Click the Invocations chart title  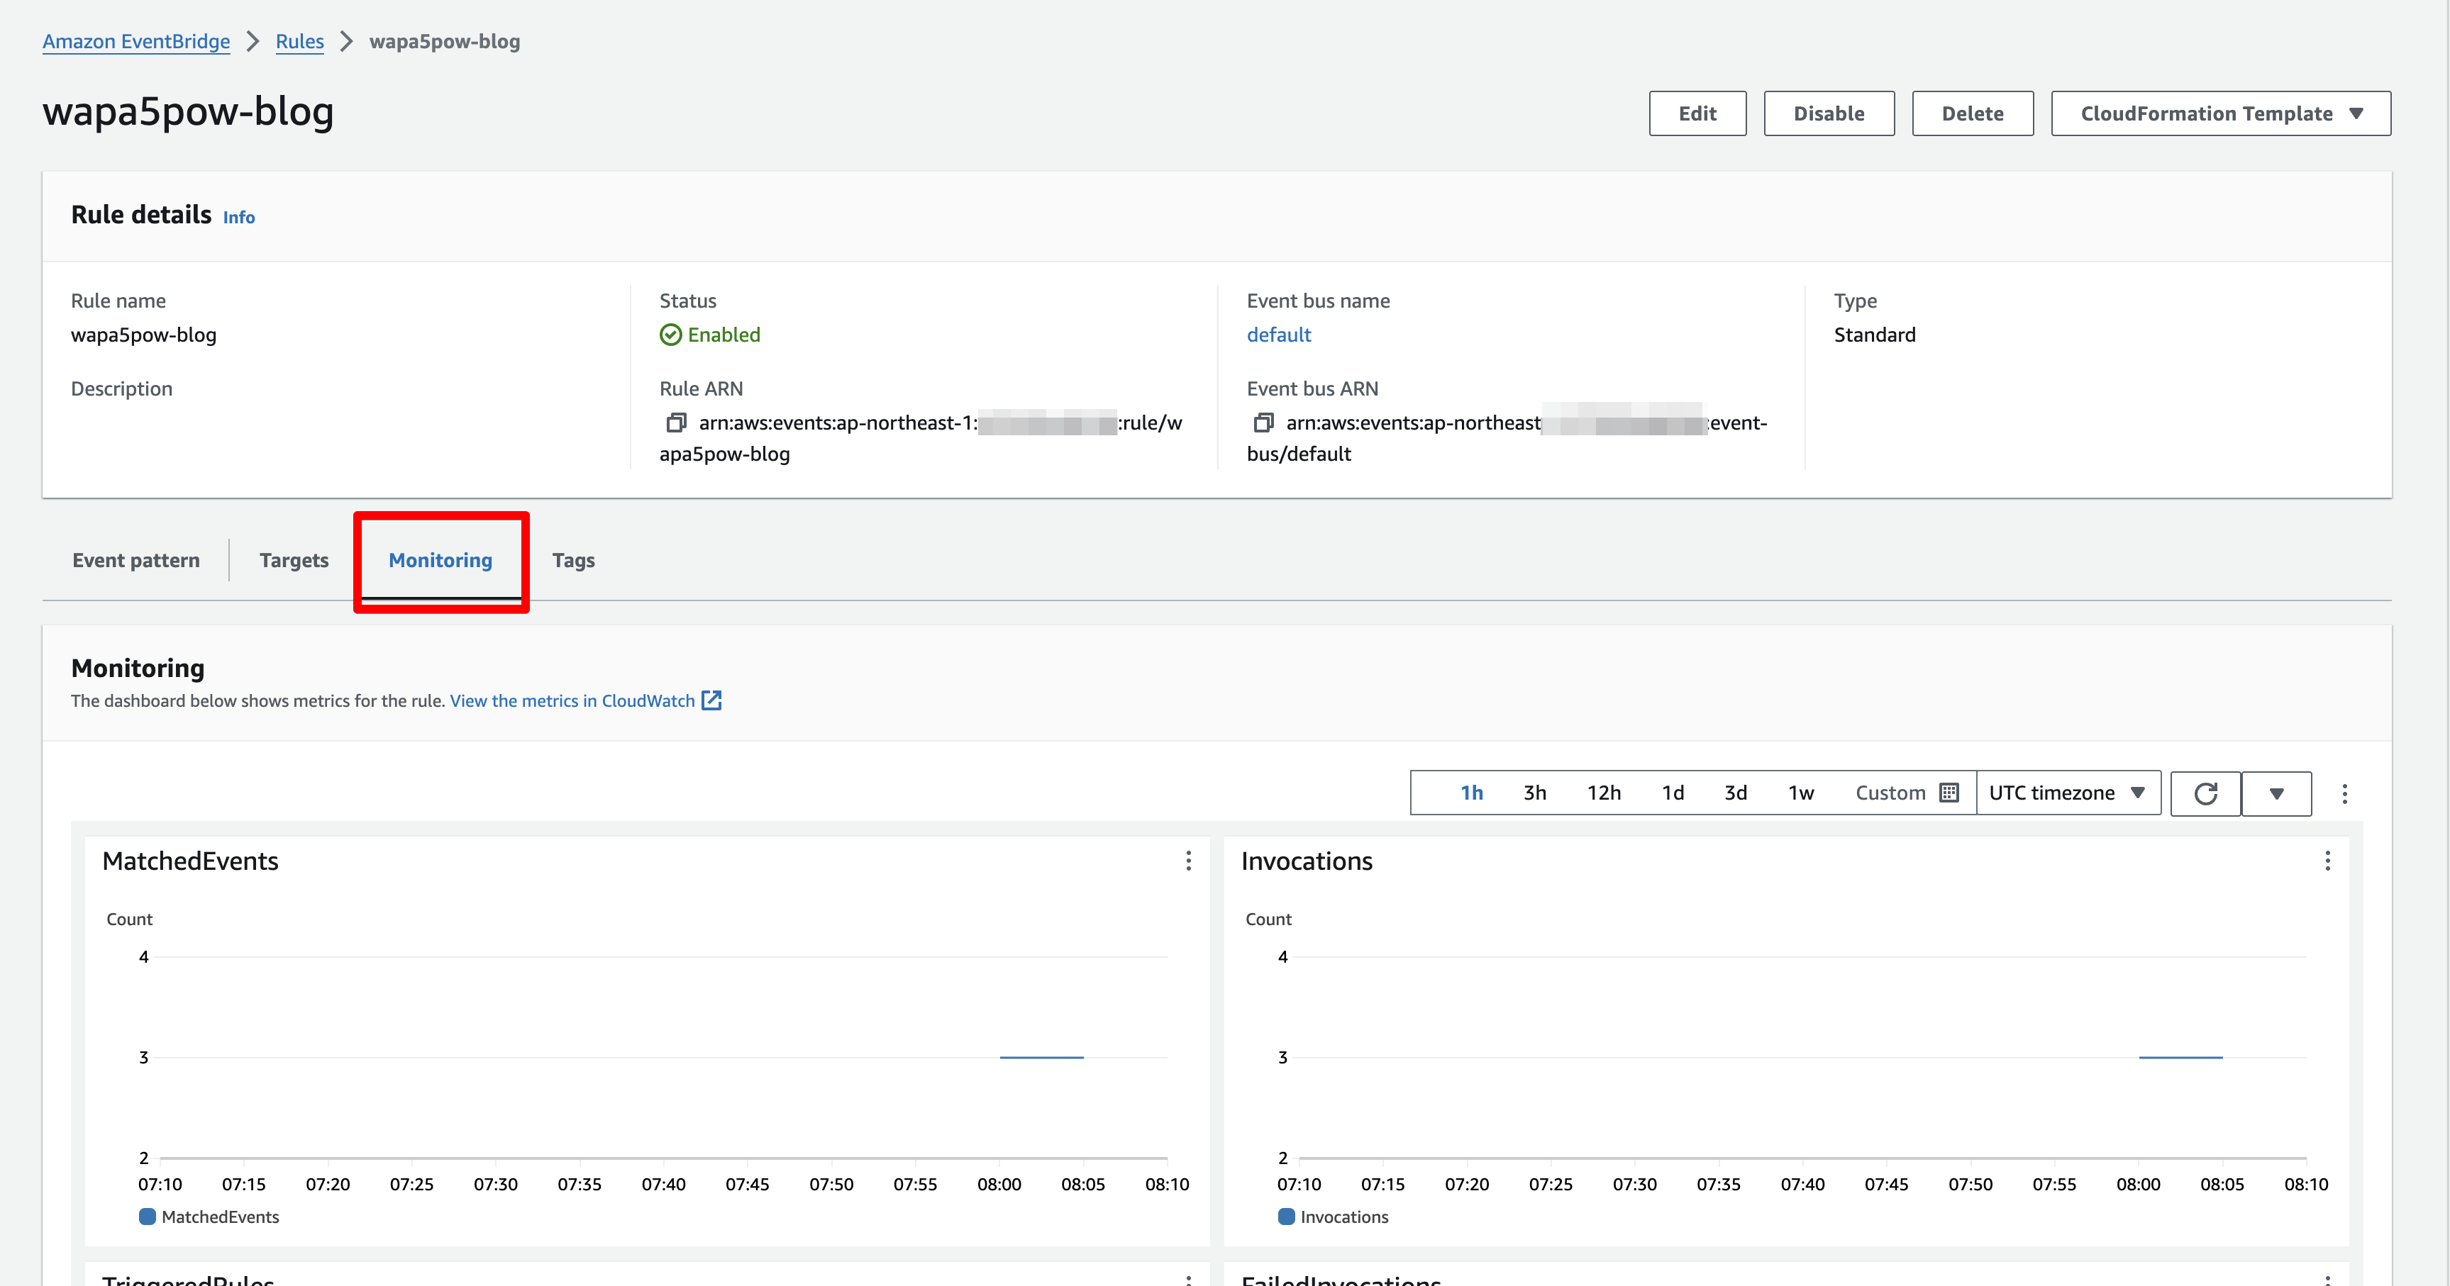[1307, 861]
